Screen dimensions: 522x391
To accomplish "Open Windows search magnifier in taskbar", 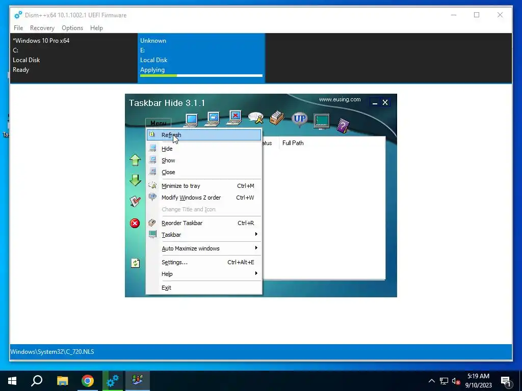I will click(x=37, y=381).
